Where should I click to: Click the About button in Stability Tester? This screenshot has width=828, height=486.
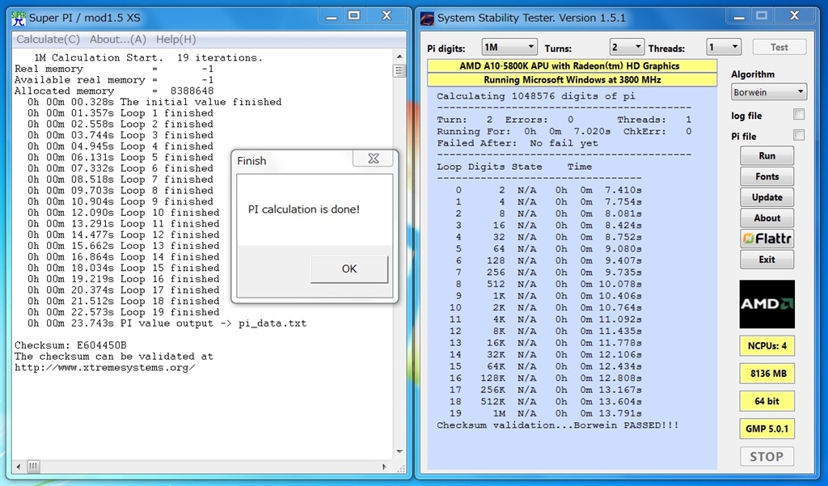(x=767, y=218)
